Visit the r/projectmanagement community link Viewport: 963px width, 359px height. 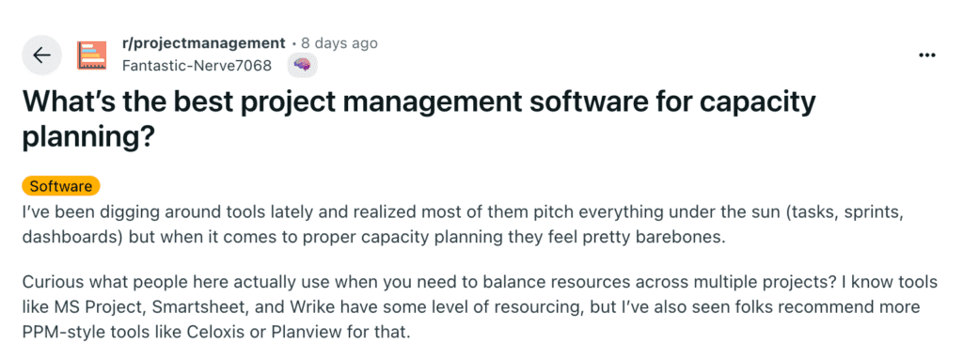click(204, 43)
